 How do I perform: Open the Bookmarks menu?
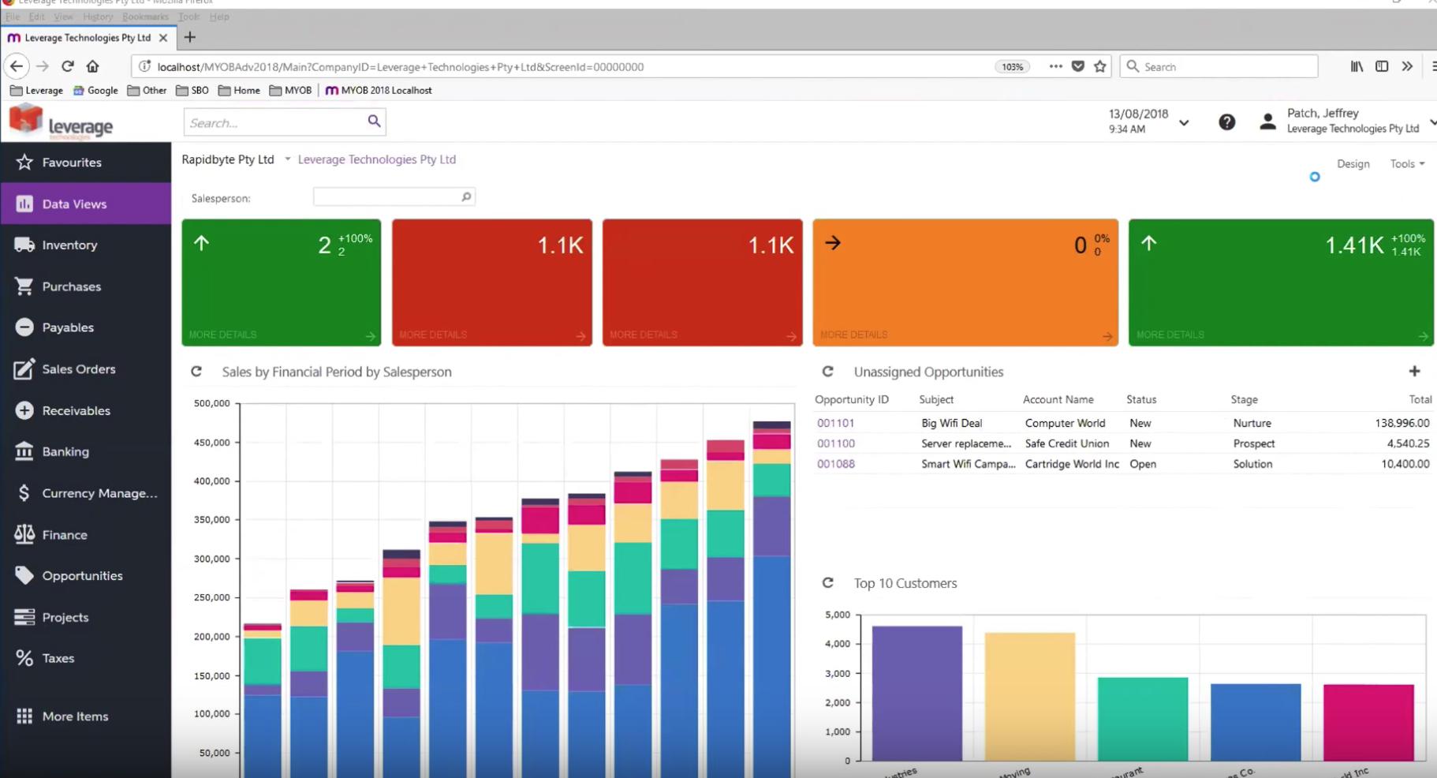coord(145,17)
